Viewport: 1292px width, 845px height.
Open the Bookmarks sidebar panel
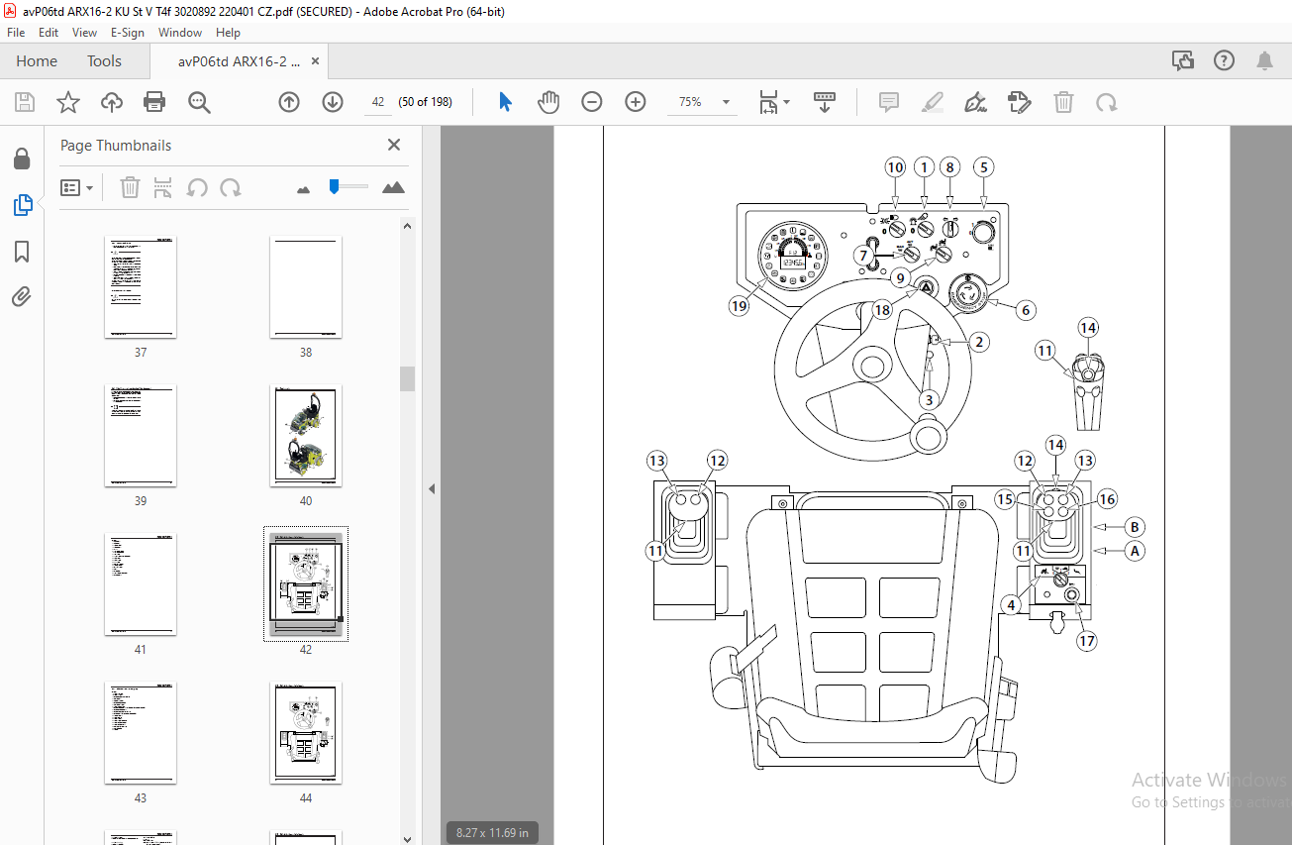(22, 252)
